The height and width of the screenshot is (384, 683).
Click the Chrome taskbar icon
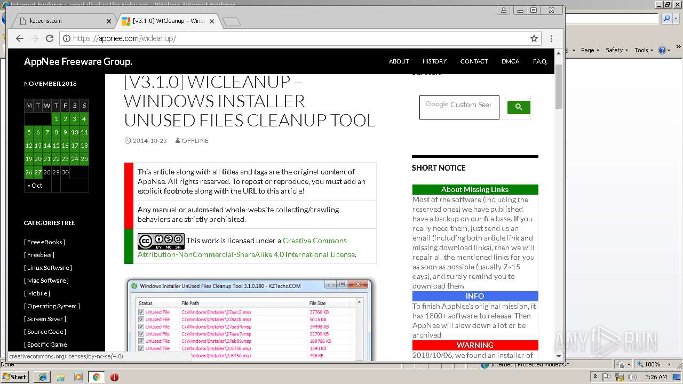pos(96,377)
